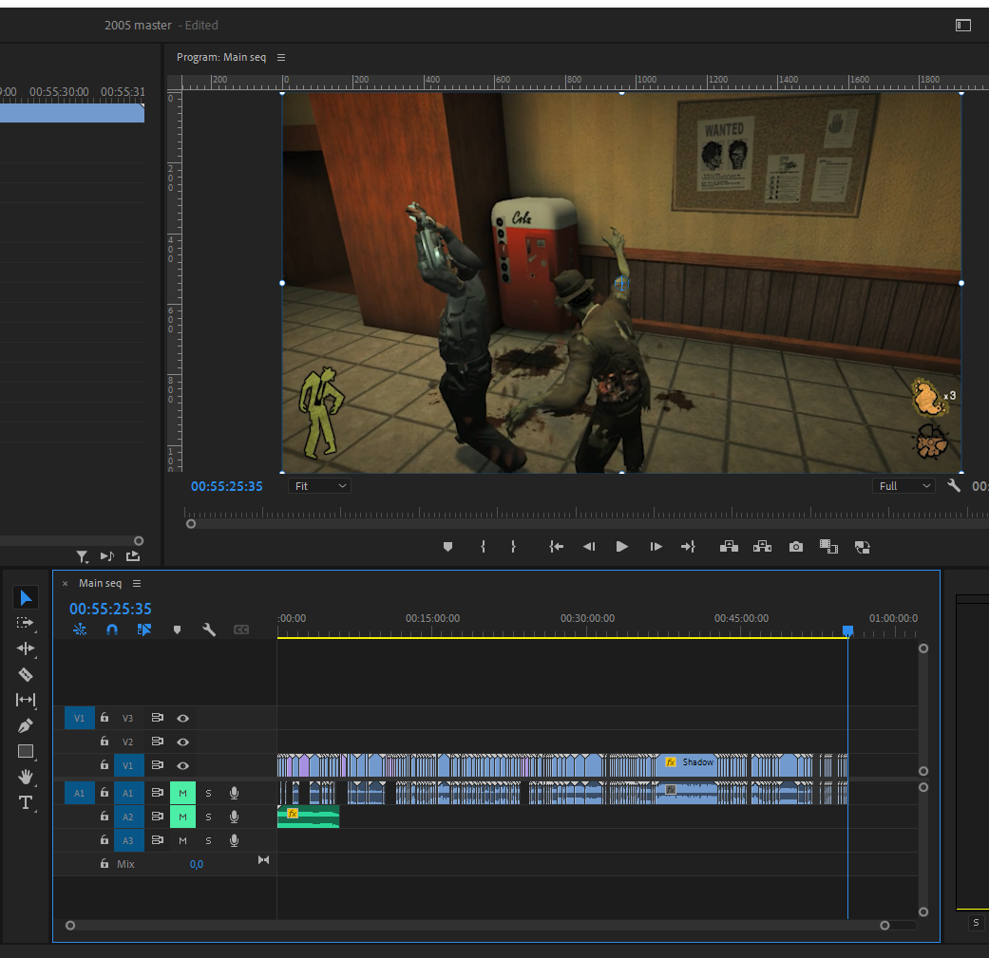Unmute track A1
The width and height of the screenshot is (989, 958).
(x=183, y=793)
